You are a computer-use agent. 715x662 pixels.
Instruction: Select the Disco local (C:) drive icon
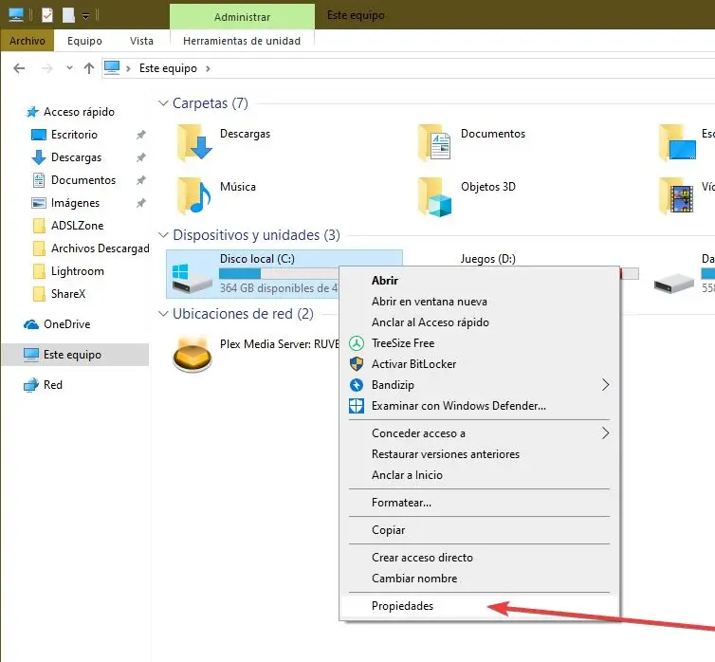click(x=192, y=278)
